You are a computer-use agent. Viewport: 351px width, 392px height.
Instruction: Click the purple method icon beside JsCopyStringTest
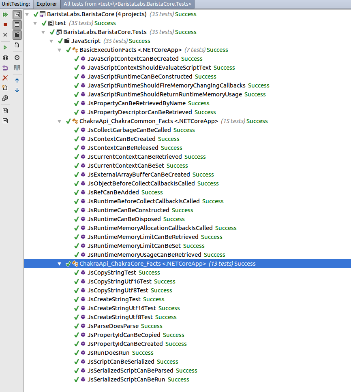(x=83, y=273)
